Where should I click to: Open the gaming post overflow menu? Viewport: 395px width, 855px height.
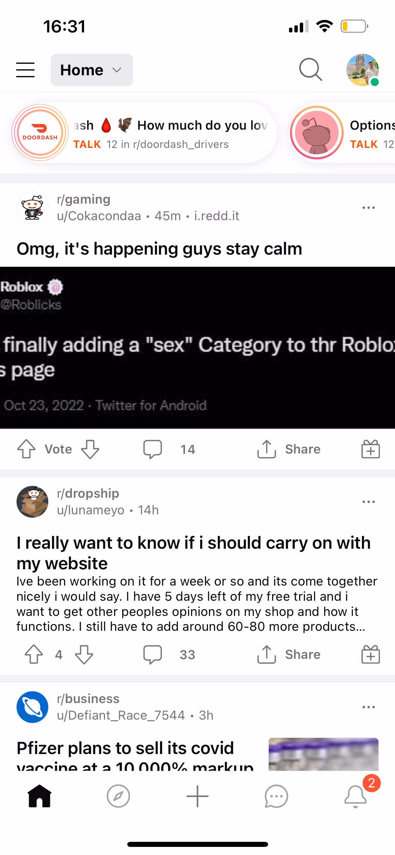[368, 208]
